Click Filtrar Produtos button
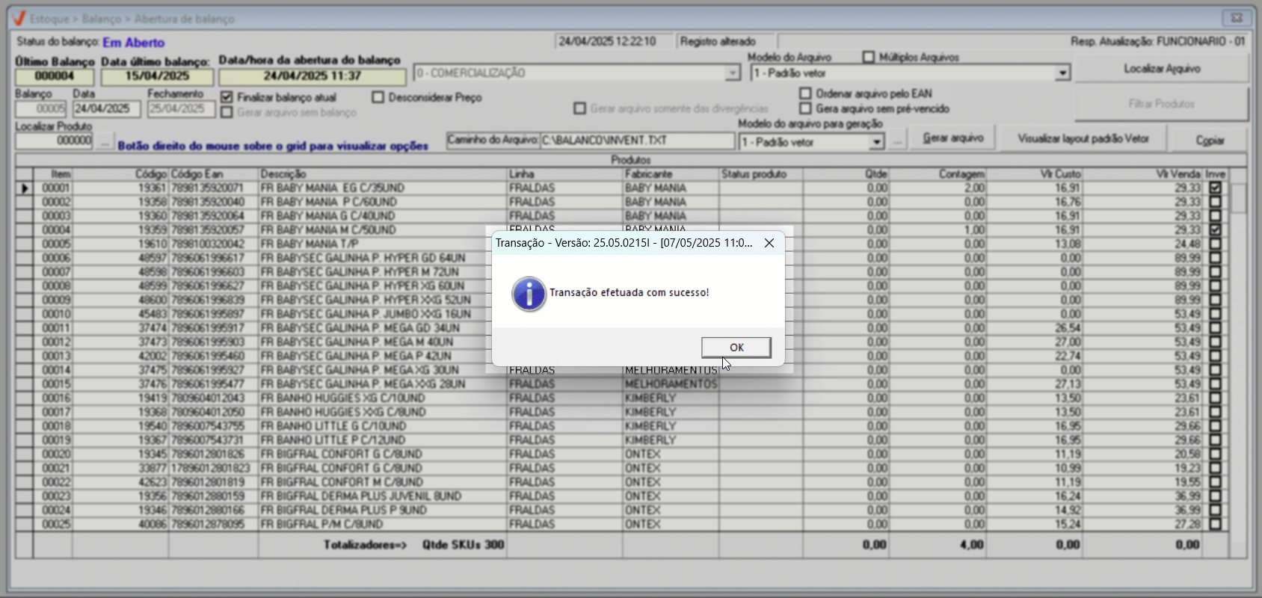Viewport: 1262px width, 598px height. (x=1161, y=104)
